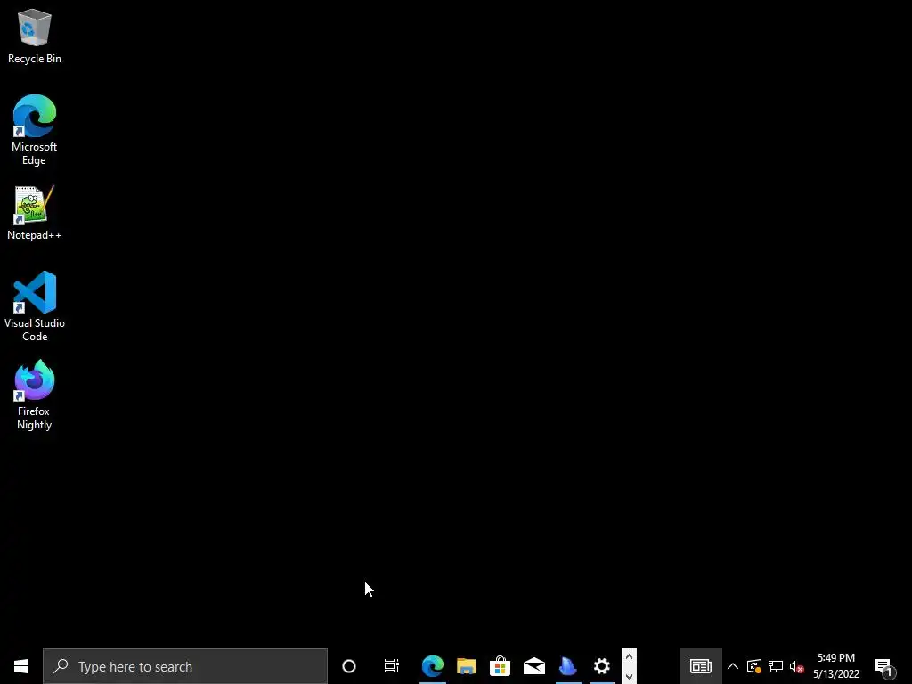Open the network status tray icon
This screenshot has width=912, height=684.
pos(776,666)
